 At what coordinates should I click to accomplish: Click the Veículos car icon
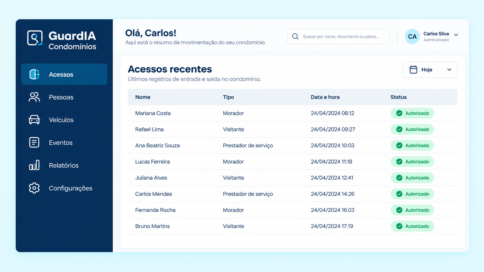34,120
